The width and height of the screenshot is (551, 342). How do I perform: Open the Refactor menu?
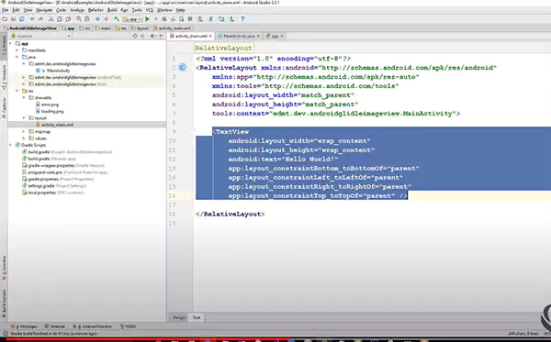[96, 10]
